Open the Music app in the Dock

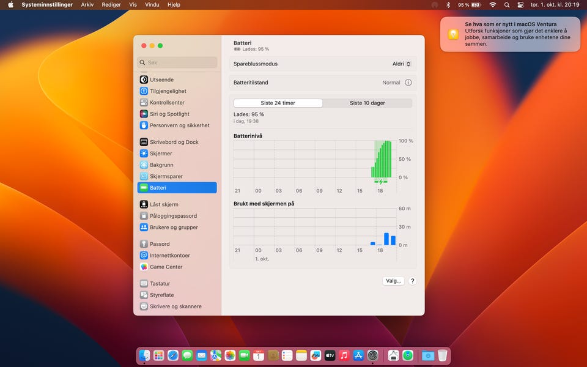pos(344,355)
